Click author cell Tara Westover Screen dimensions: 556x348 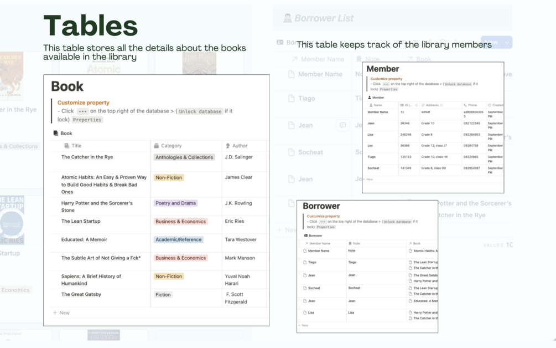[241, 240]
